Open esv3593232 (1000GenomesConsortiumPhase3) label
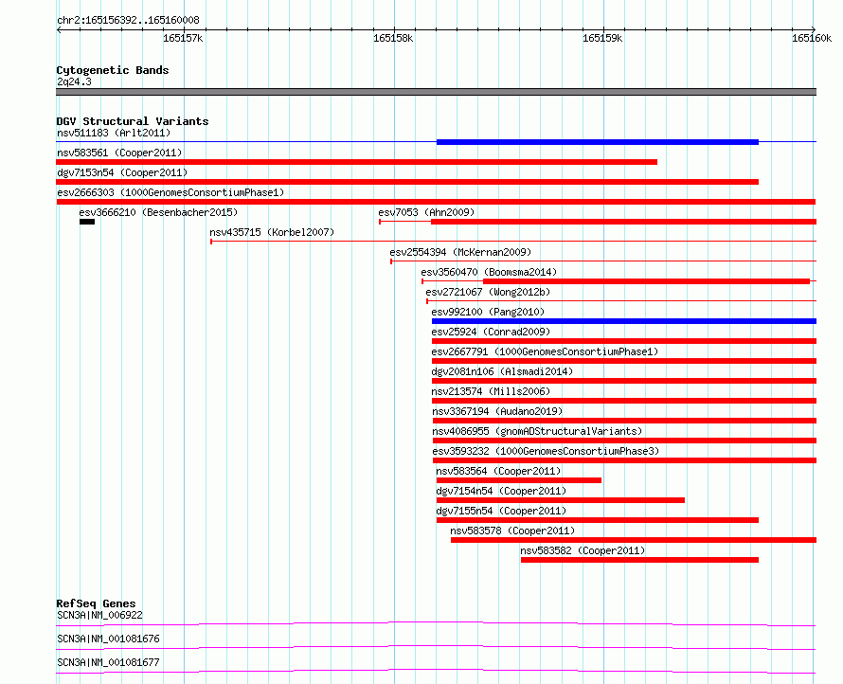The width and height of the screenshot is (843, 684). (x=546, y=451)
